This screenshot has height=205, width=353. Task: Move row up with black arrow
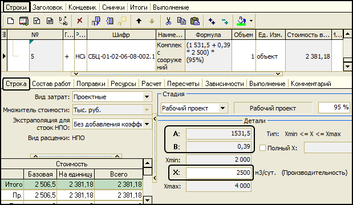[x=139, y=21]
